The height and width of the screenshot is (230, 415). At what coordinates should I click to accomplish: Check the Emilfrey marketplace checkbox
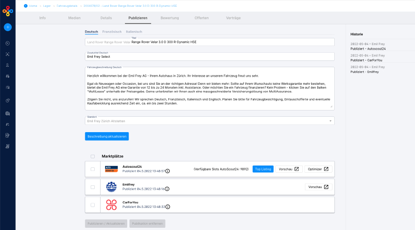coord(92,187)
